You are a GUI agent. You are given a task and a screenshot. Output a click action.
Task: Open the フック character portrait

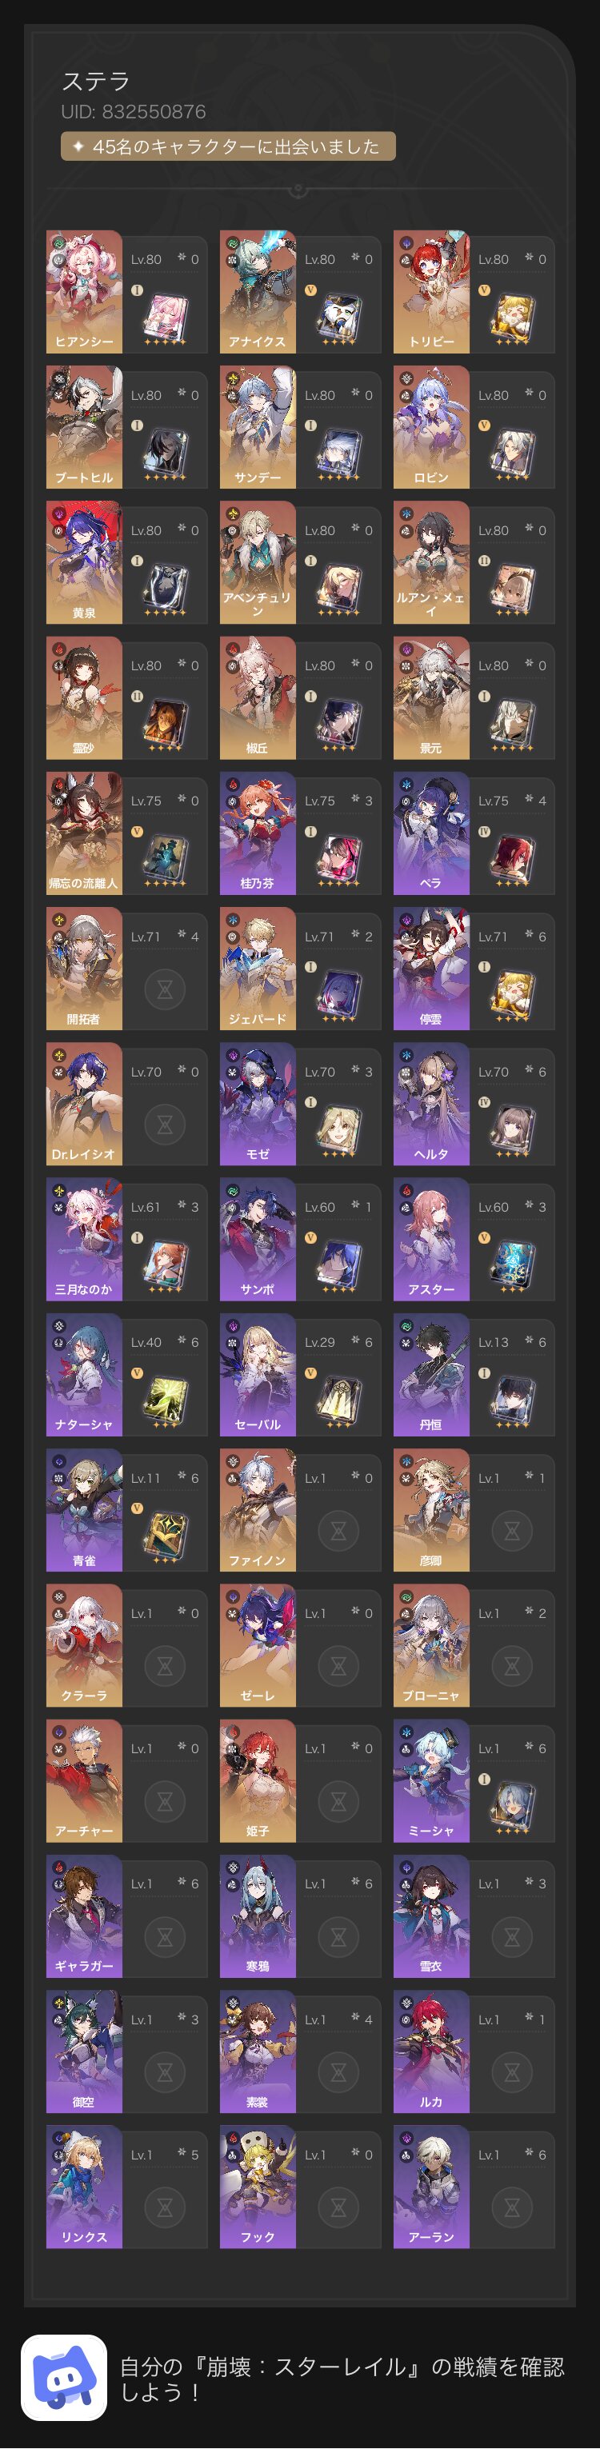click(x=258, y=2187)
